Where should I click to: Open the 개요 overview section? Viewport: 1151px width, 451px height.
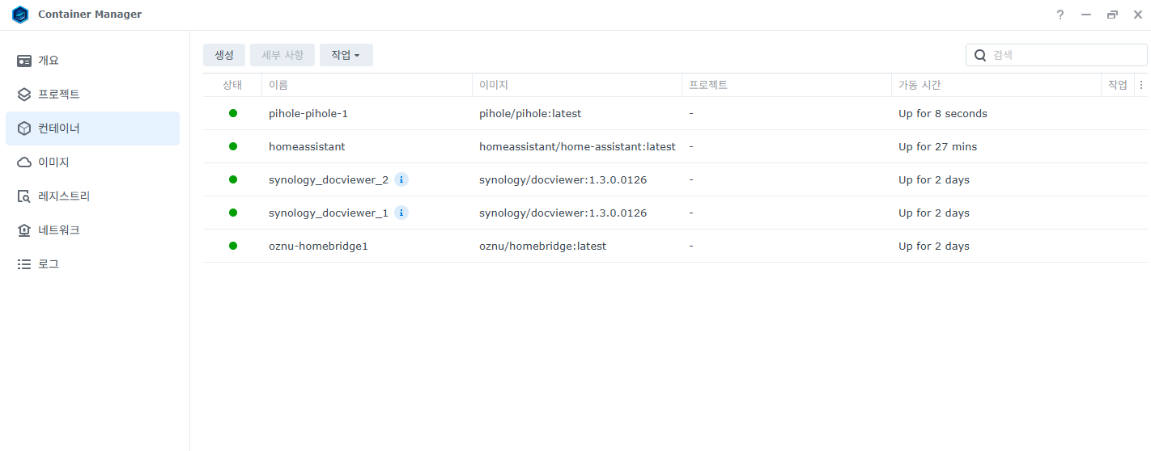[x=92, y=61]
